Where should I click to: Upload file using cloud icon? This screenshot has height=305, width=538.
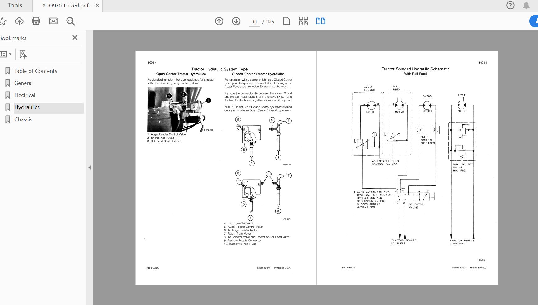coord(19,21)
